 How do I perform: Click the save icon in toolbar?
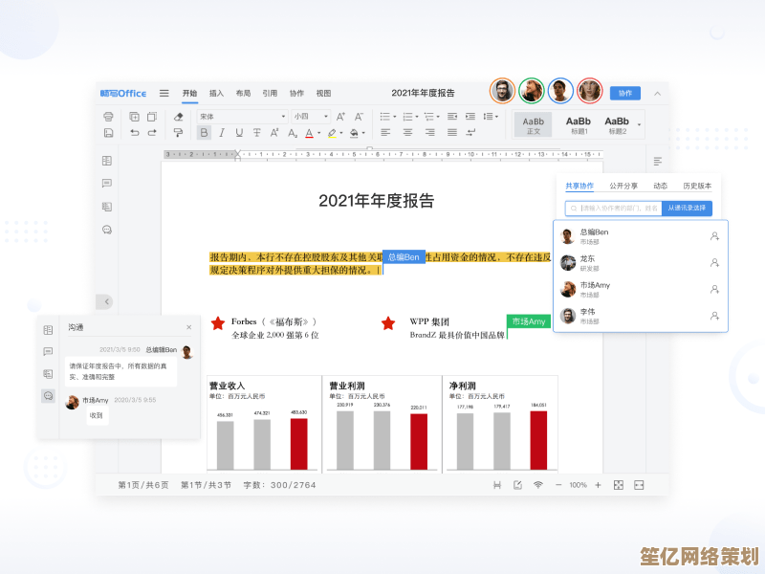[x=108, y=133]
